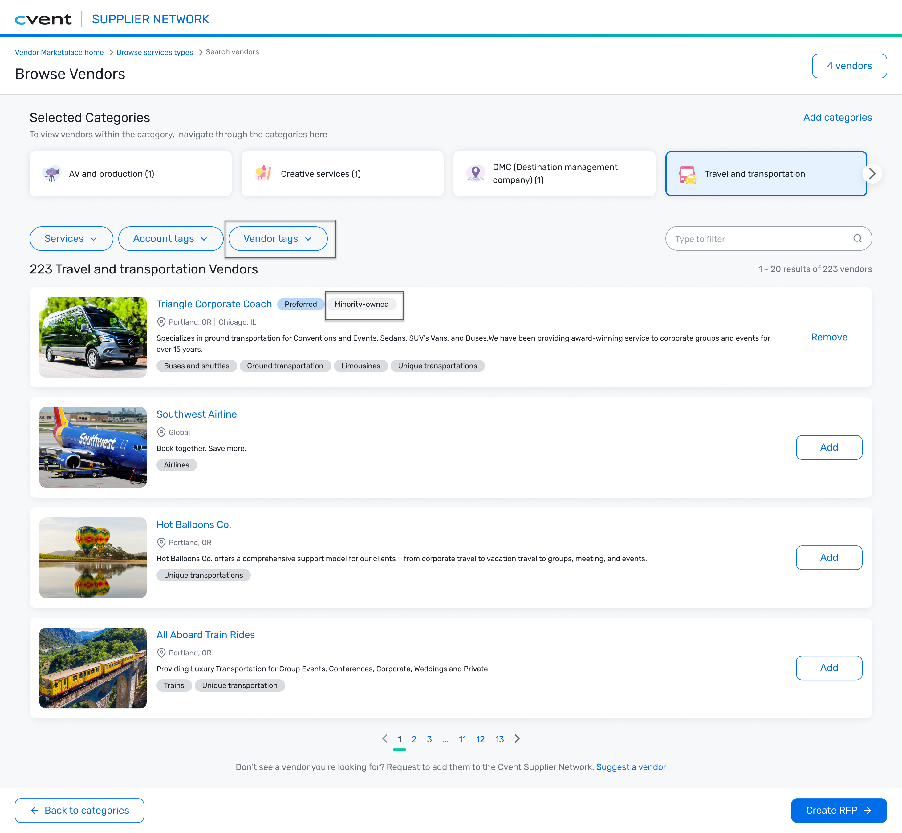Select DMC (Destination management company) category
Screen dimensions: 902x833
[x=554, y=174]
